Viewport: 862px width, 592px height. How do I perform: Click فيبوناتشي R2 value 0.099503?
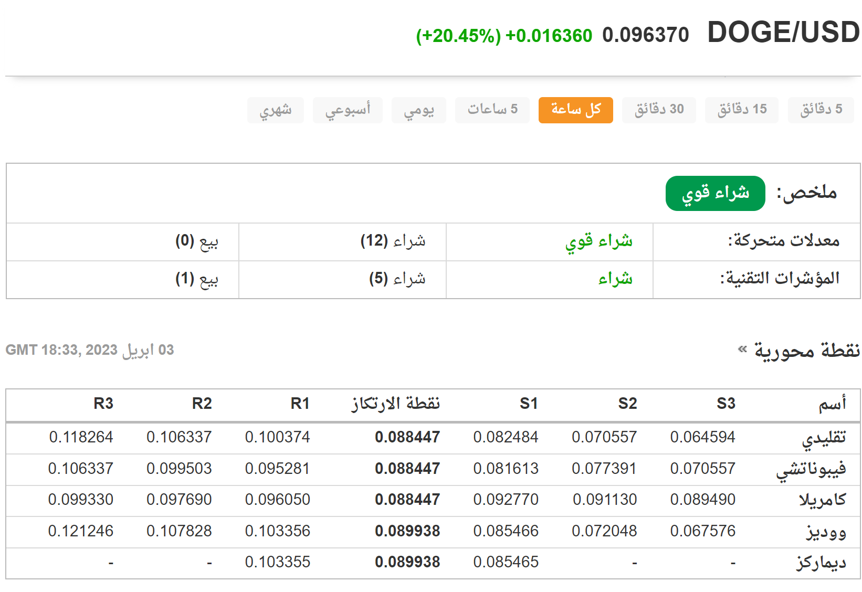179,469
